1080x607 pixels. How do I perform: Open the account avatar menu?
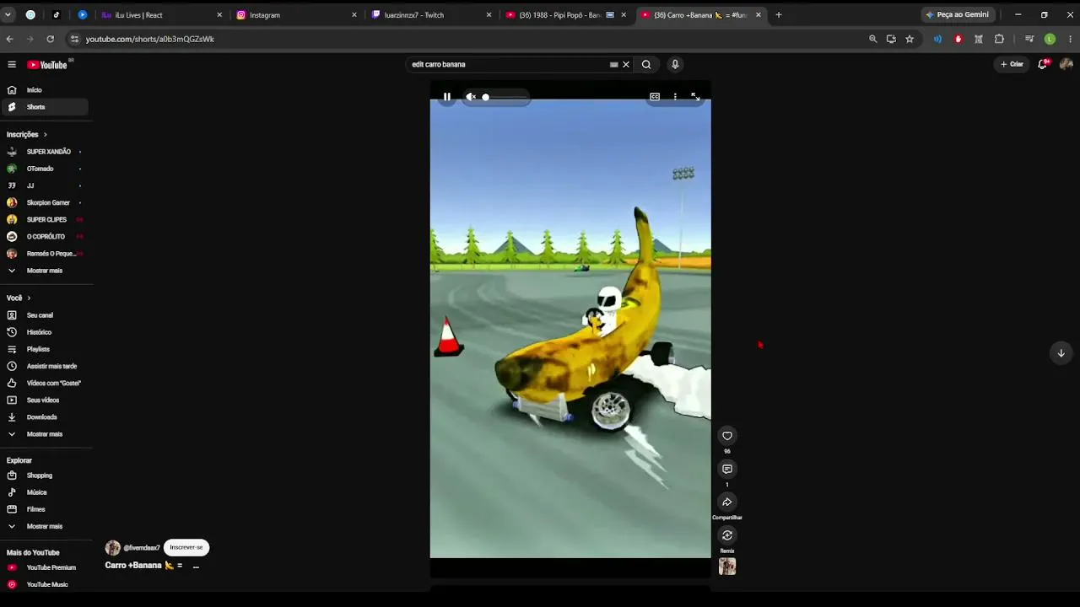pos(1066,64)
